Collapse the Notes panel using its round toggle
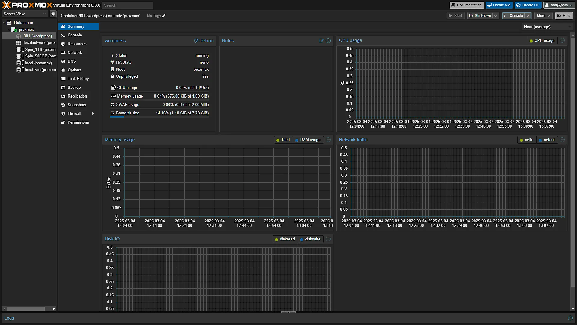 pos(328,41)
